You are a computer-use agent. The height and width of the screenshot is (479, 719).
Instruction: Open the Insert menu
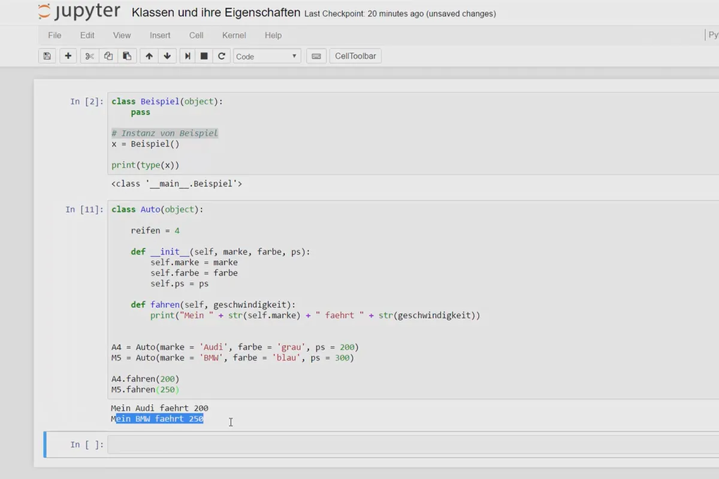tap(160, 35)
